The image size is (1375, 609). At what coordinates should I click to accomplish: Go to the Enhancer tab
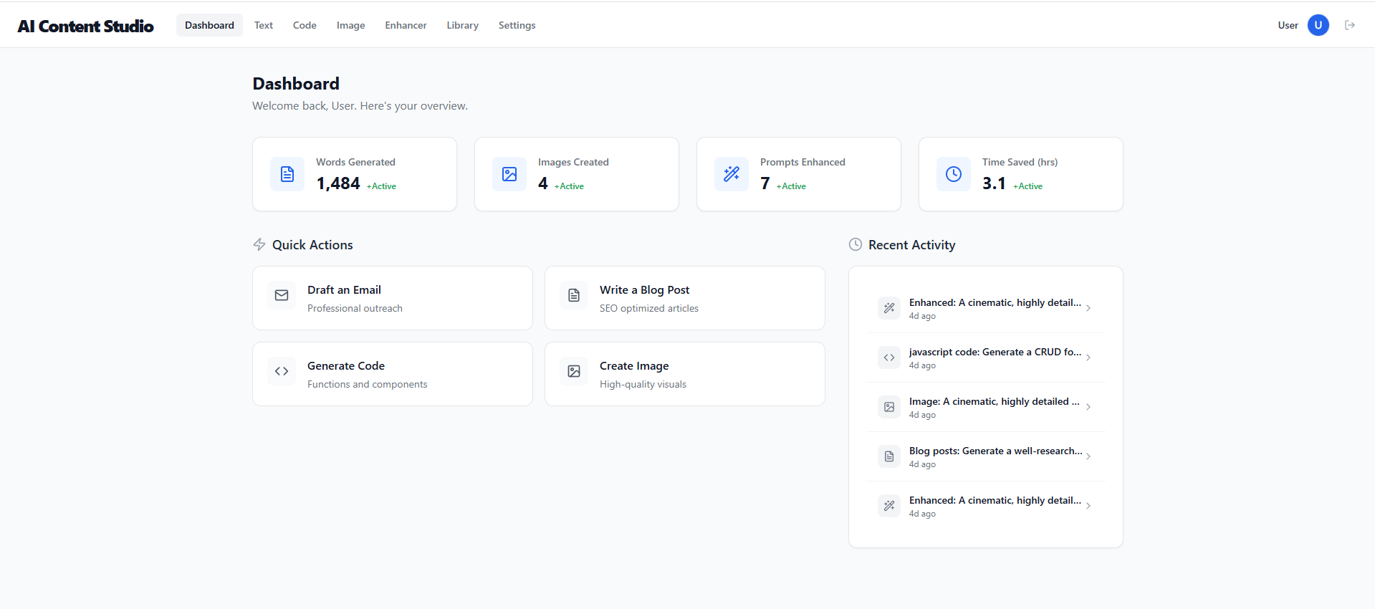pos(406,25)
